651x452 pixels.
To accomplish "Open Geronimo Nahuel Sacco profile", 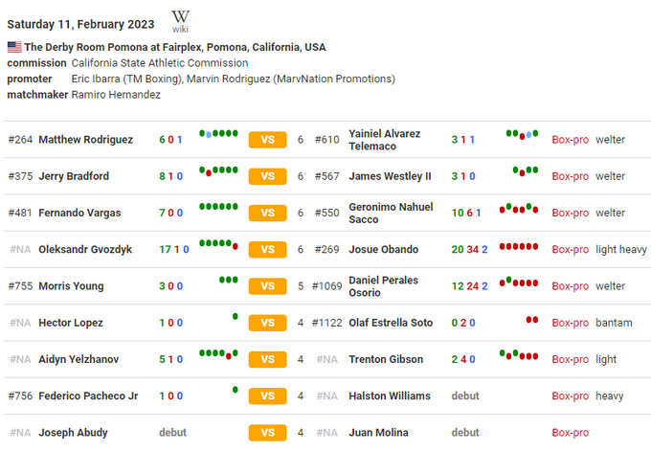I will coord(391,213).
